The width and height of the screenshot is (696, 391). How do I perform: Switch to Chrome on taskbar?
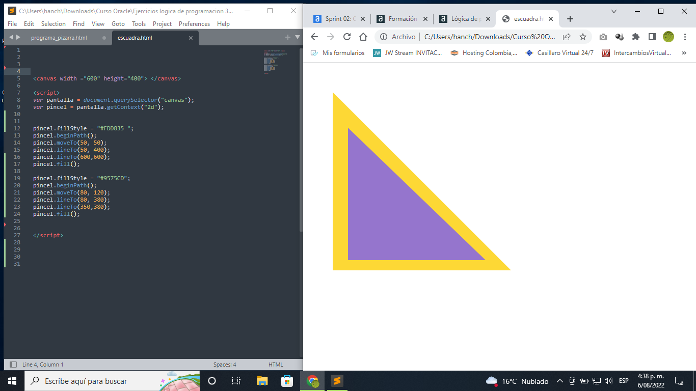click(312, 381)
